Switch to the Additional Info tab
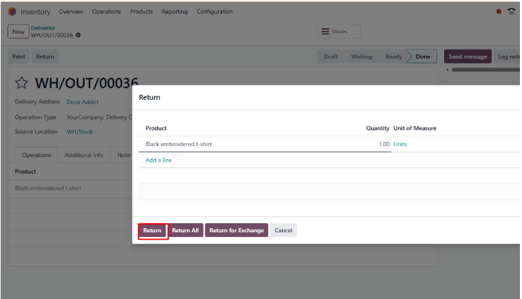The height and width of the screenshot is (299, 522). [83, 155]
